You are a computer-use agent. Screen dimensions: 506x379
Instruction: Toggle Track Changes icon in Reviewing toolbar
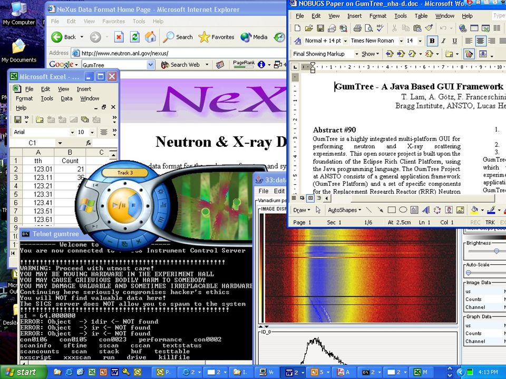click(469, 54)
